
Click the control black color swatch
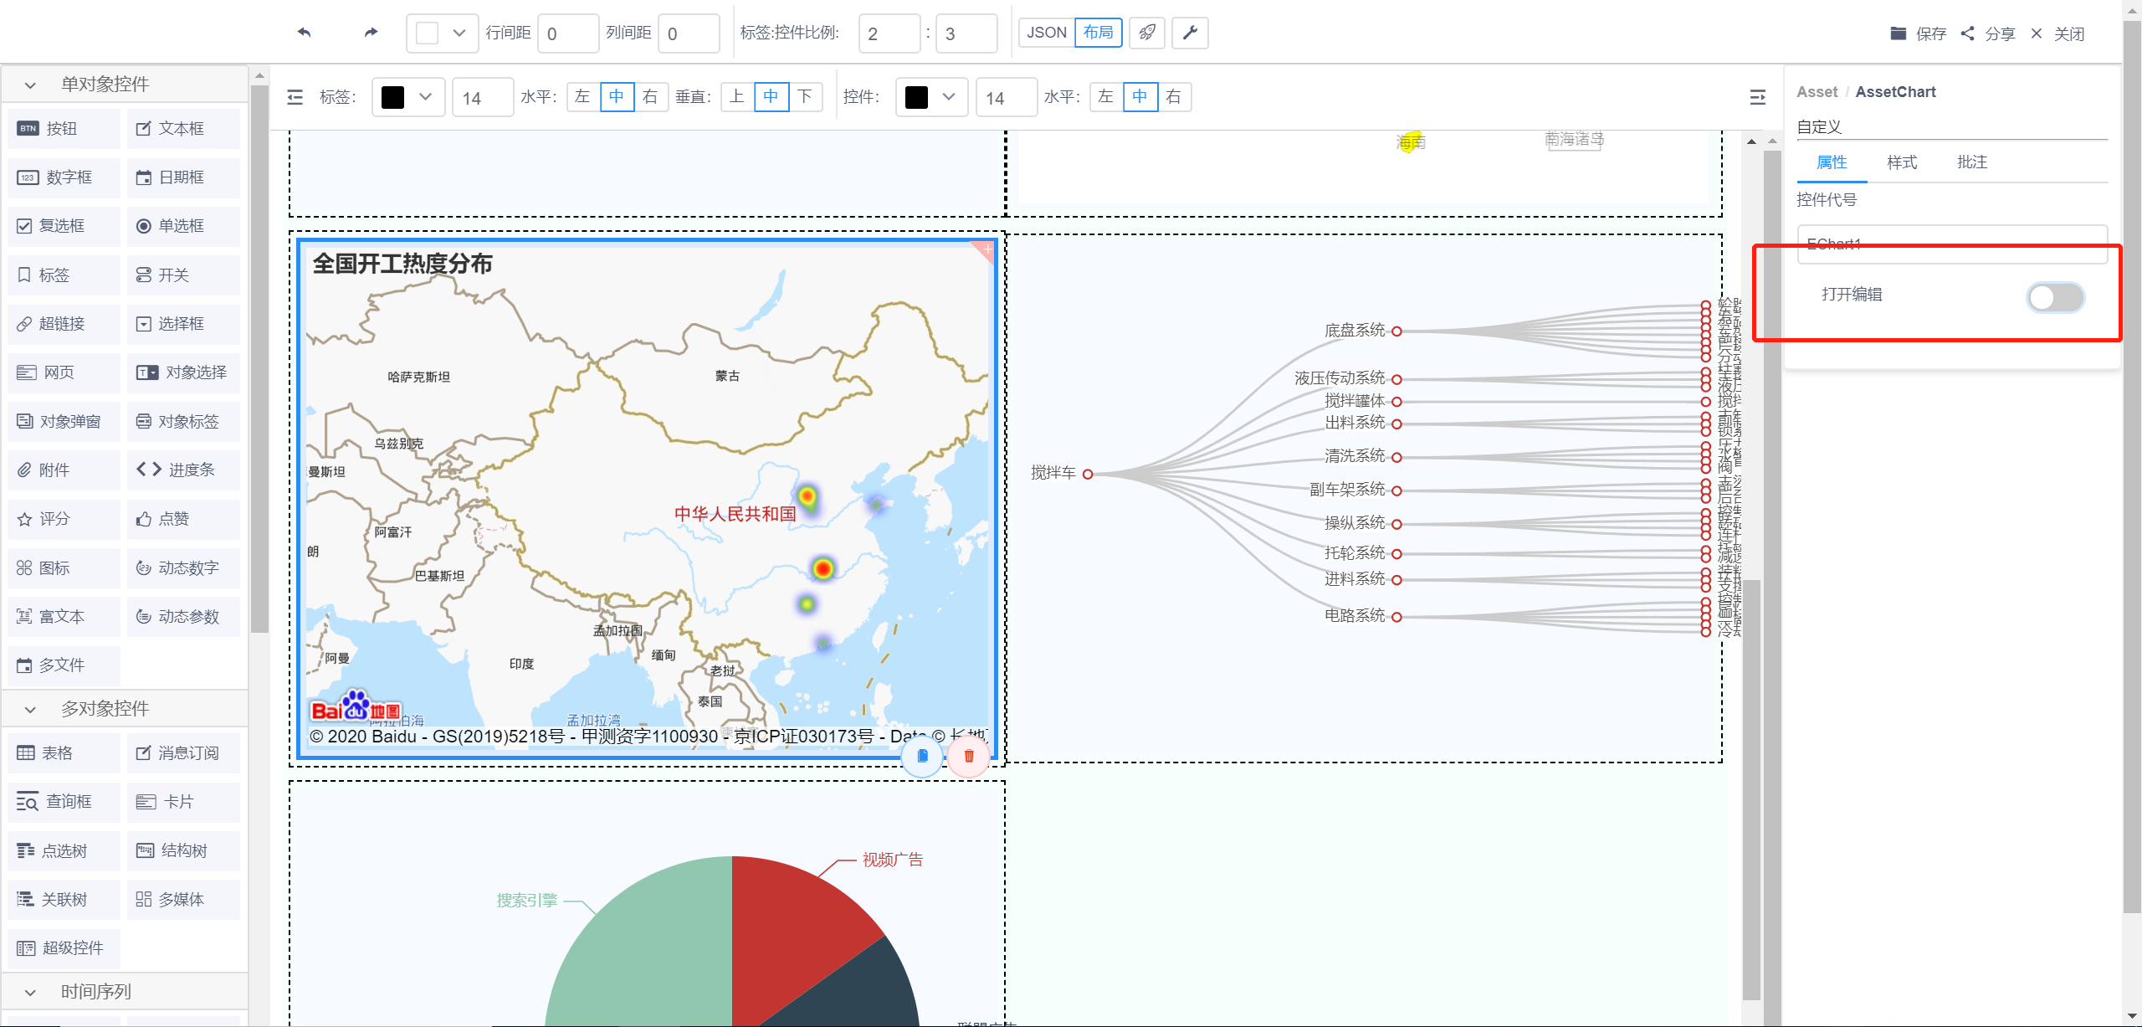click(916, 97)
